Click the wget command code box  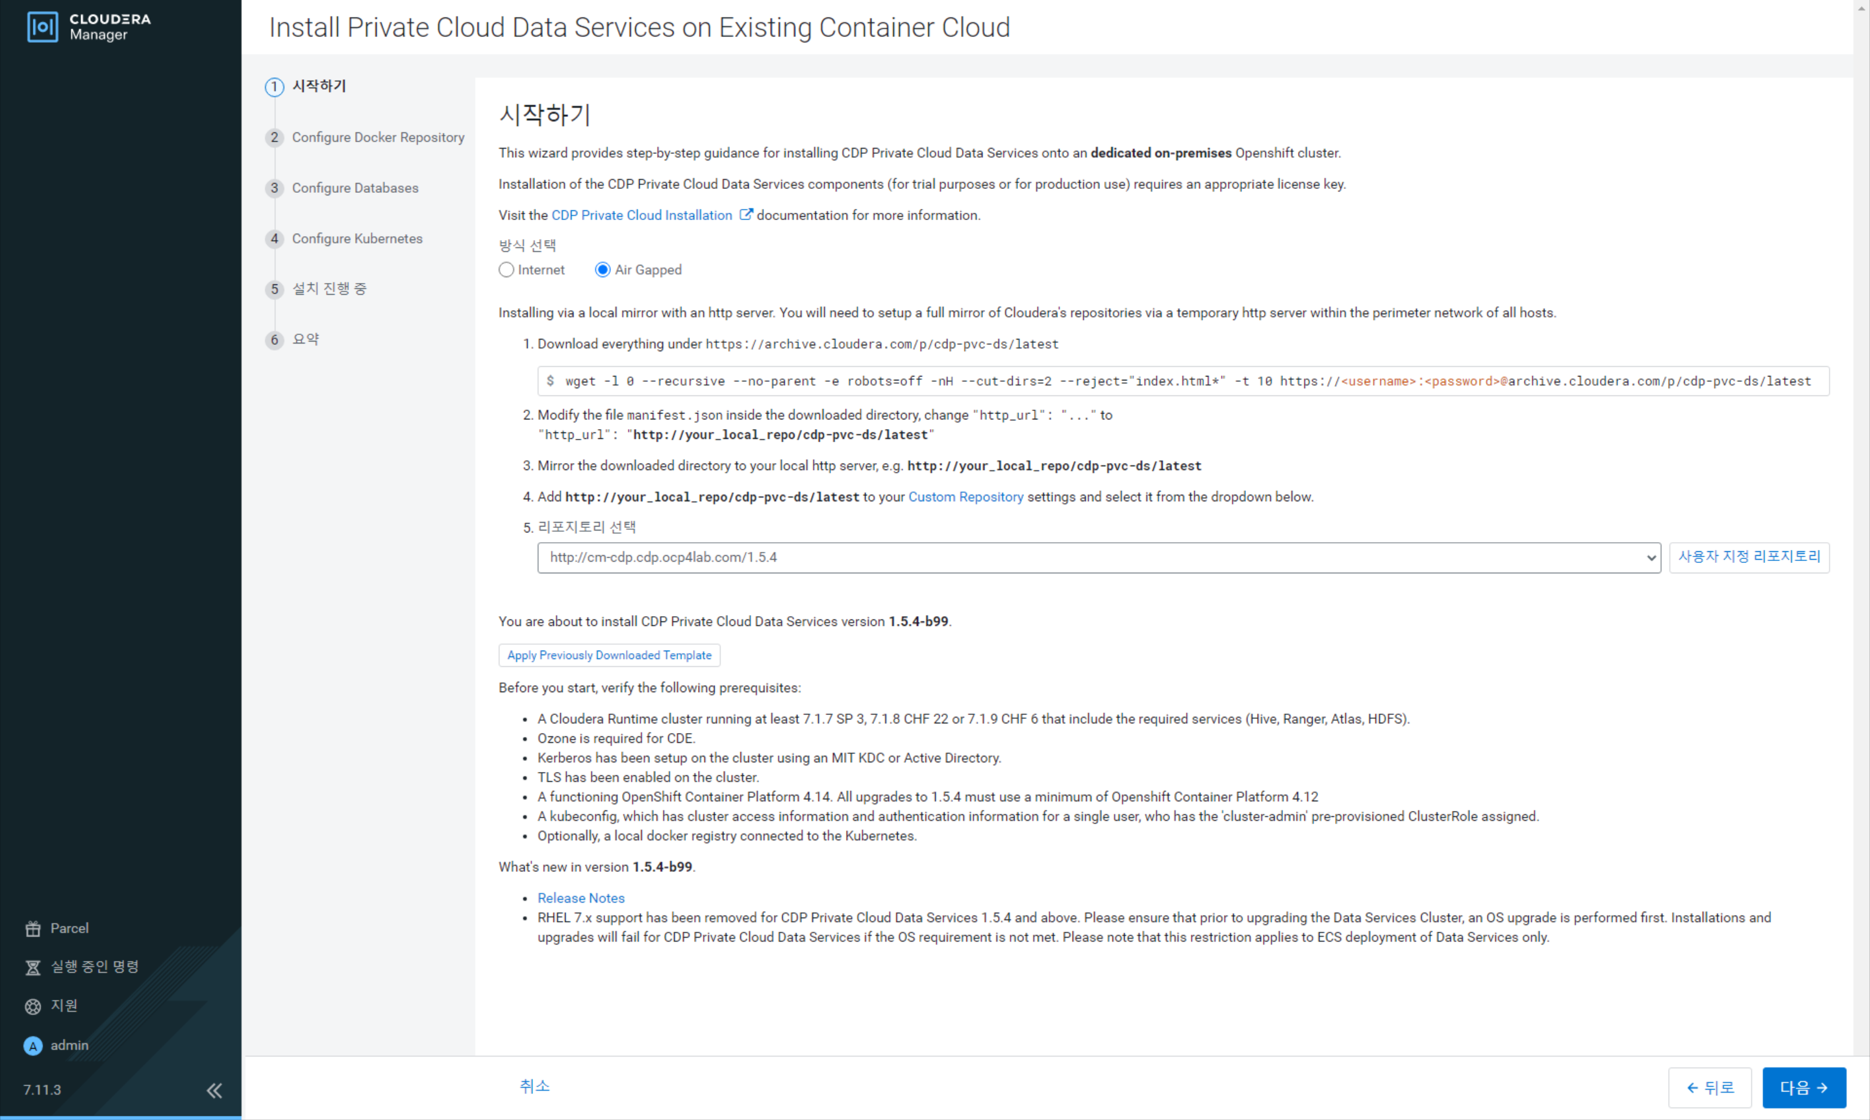[1182, 381]
